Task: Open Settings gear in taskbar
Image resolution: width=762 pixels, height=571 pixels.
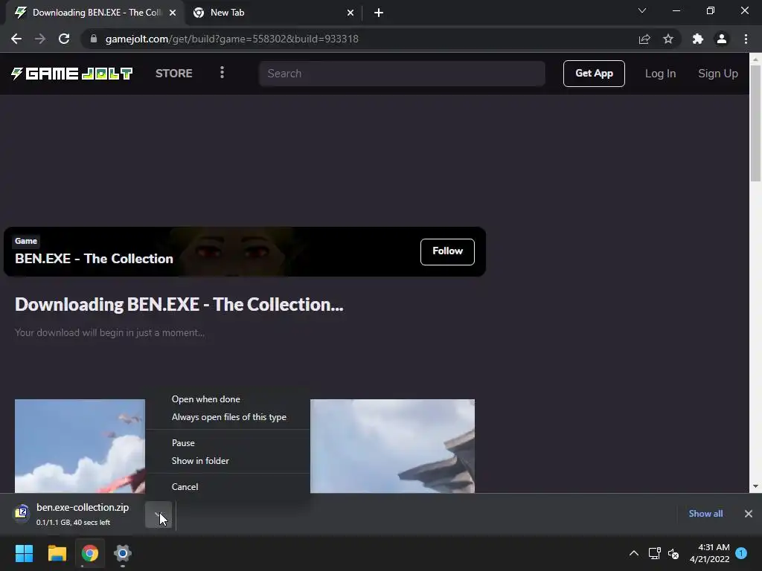Action: point(123,553)
